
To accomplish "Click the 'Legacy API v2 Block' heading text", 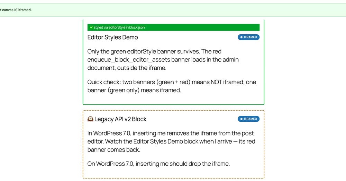I will [x=120, y=119].
